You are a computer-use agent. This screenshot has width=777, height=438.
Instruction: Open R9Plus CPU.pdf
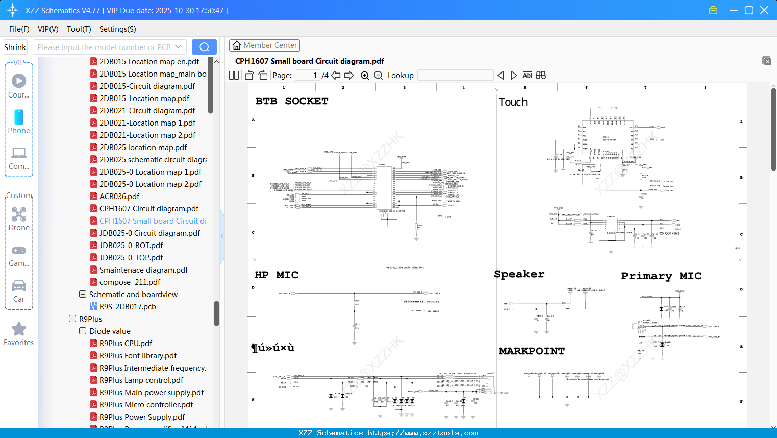click(x=126, y=344)
